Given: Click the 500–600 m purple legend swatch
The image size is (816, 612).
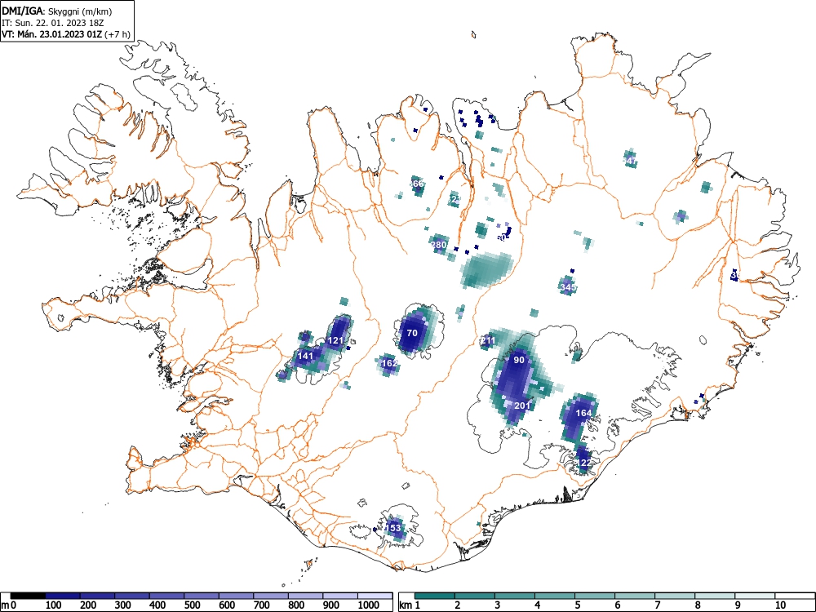Looking at the screenshot, I should [202, 596].
